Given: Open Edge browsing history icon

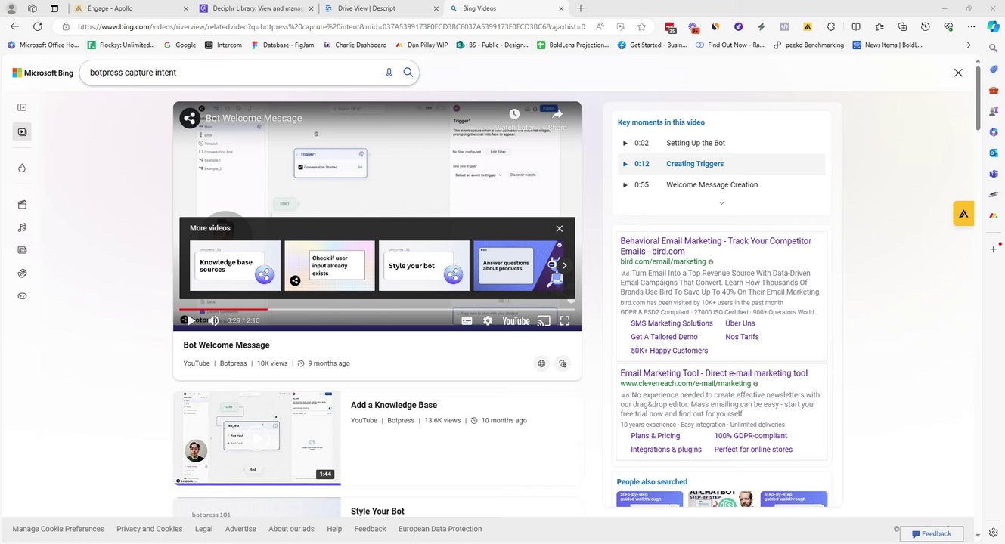Looking at the screenshot, I should 926,26.
